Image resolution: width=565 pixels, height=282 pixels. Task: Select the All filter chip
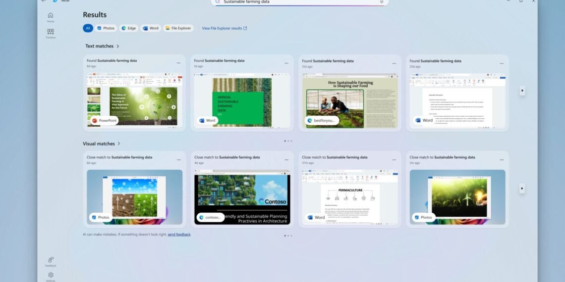click(88, 28)
